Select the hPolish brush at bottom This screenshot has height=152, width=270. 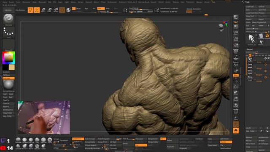pyautogui.click(x=18, y=147)
